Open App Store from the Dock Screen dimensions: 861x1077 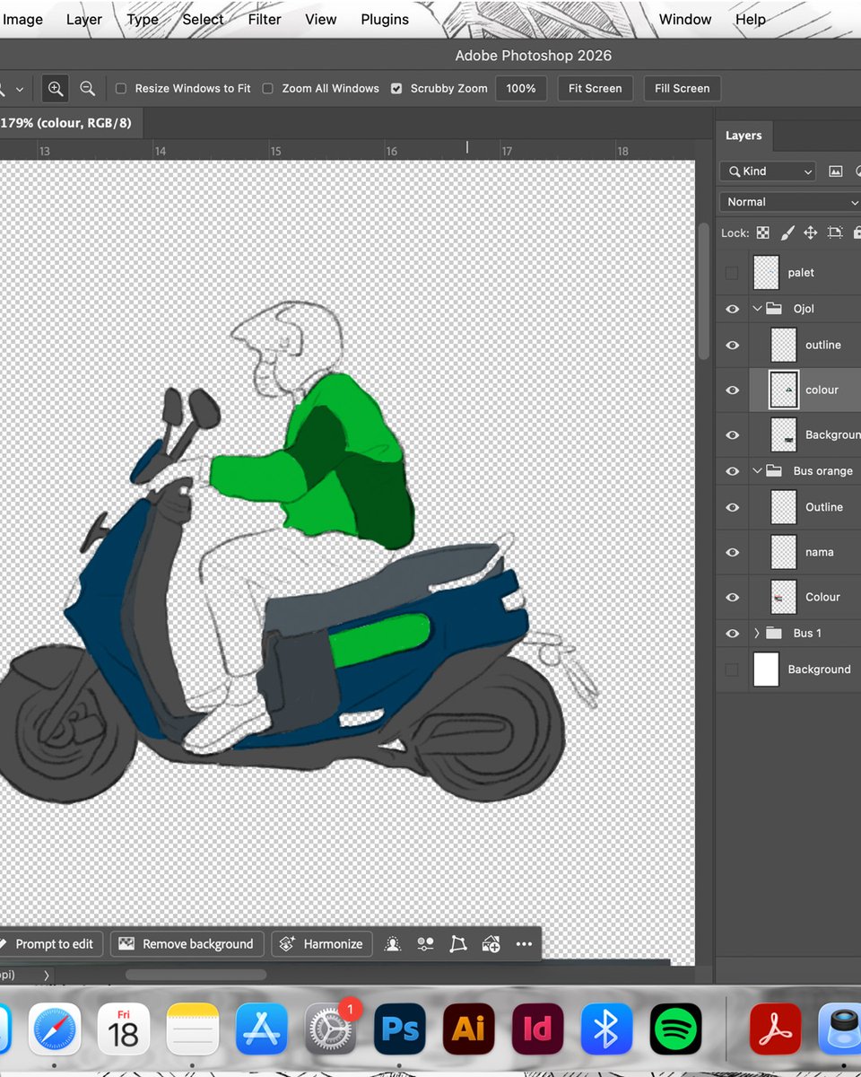(x=262, y=1029)
